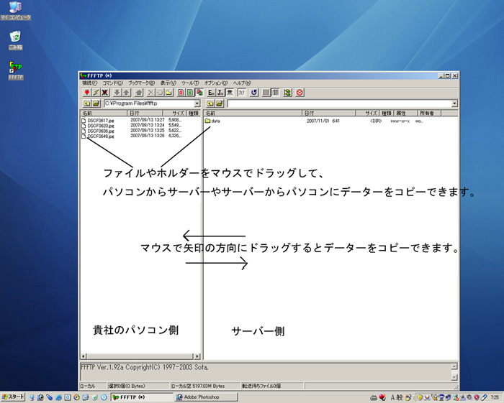The width and height of the screenshot is (504, 403).
Task: Go up one folder in local pane
Action: click(x=87, y=103)
